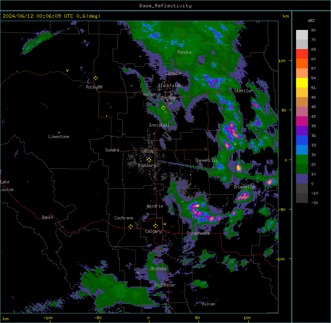
Task: Select the Banff label
Action: (x=48, y=218)
